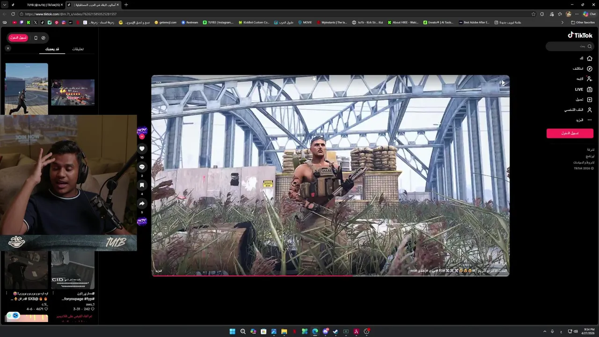The height and width of the screenshot is (337, 599).
Task: Open the Profile (الملف الشخصي) page
Action: click(578, 110)
